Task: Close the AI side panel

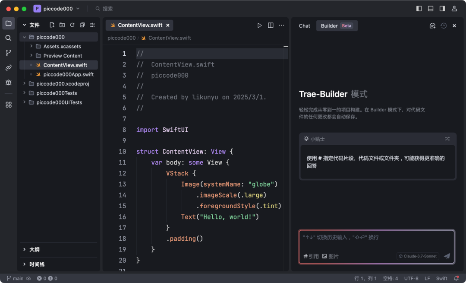Action: (454, 26)
